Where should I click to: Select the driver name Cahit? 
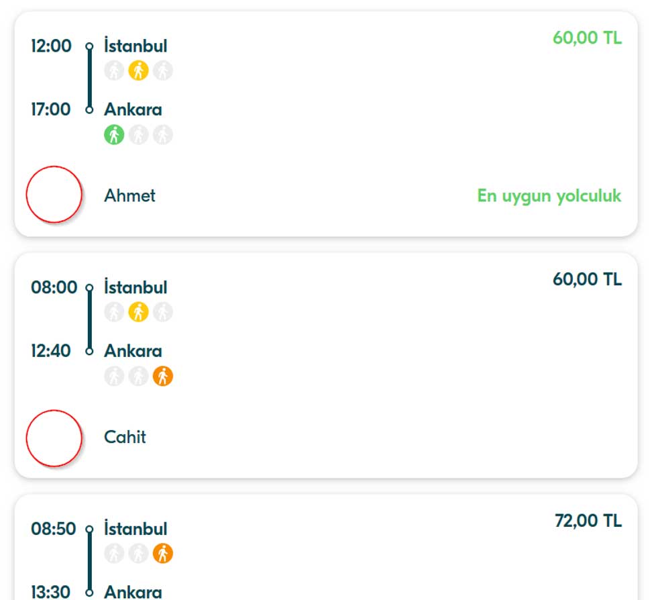125,438
